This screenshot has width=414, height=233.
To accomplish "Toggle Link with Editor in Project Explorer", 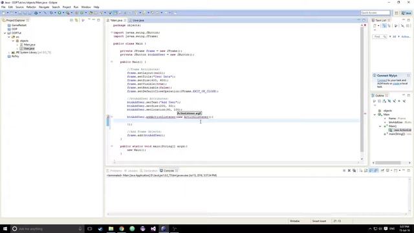I will (x=76, y=20).
